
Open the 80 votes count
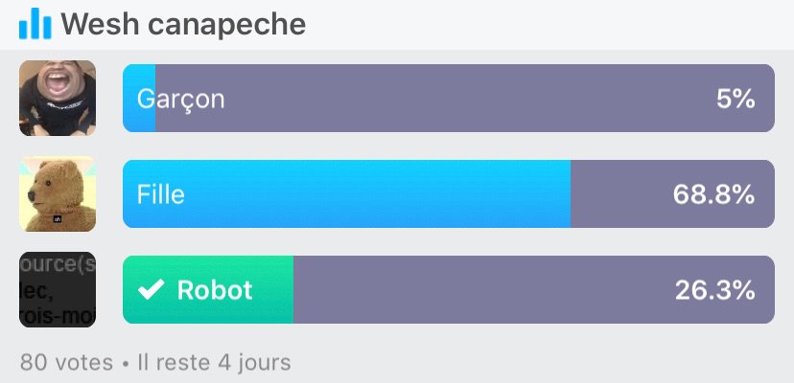pos(66,363)
